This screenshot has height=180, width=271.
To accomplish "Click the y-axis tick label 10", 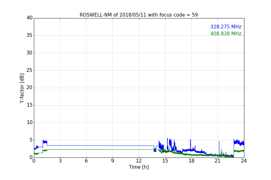I will pos(29,122).
